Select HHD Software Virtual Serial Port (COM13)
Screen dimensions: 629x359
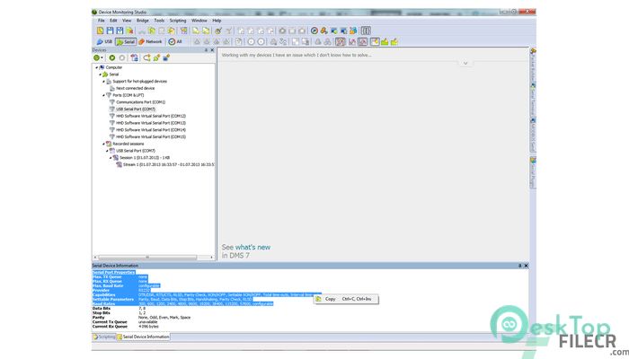point(151,123)
